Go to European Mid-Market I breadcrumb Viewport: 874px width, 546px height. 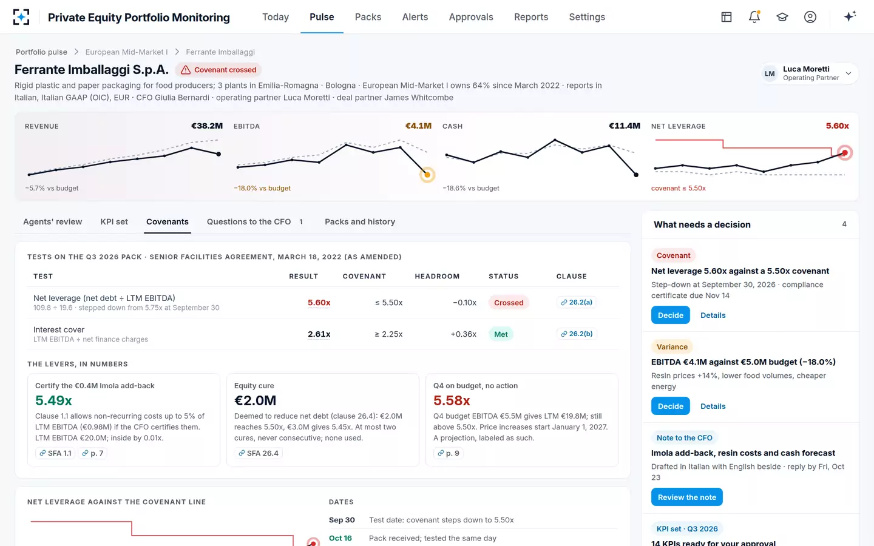click(127, 52)
